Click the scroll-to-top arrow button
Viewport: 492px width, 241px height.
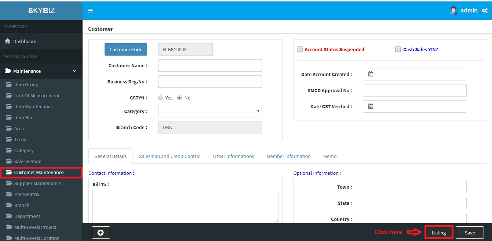pyautogui.click(x=101, y=233)
